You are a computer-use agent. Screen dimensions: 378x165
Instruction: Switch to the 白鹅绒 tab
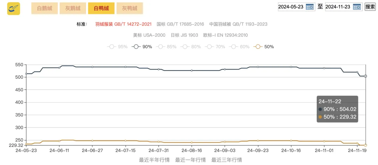coord(44,8)
